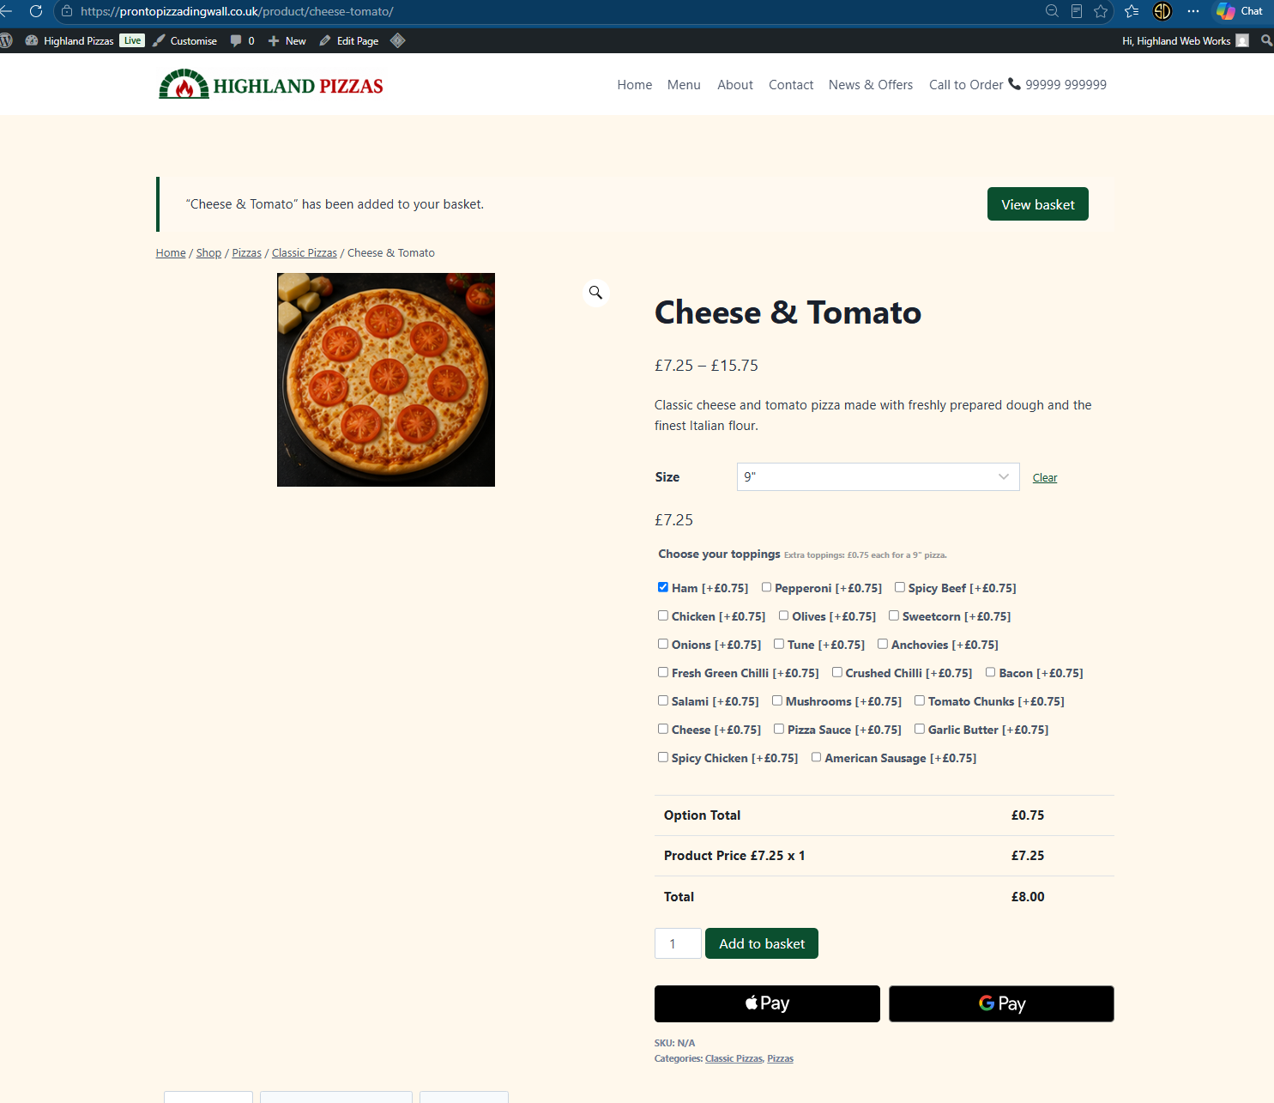Viewport: 1274px width, 1103px height.
Task: Select the Garlic Butter topping checkbox
Action: (920, 729)
